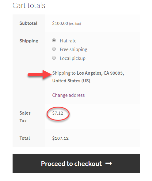Click the Local pickup label text
This screenshot has height=181, width=152.
[73, 58]
